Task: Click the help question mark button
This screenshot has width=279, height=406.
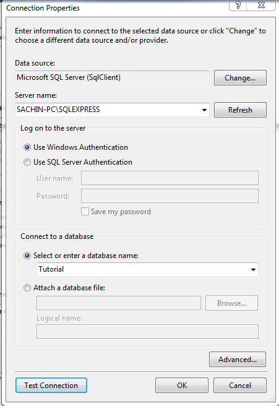Action: coord(238,5)
